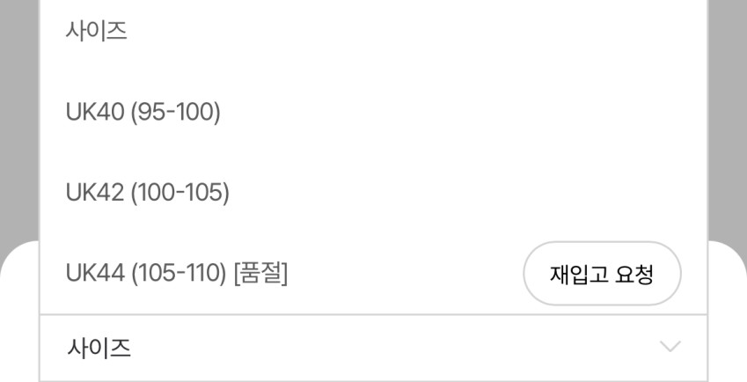The width and height of the screenshot is (747, 382).
Task: Select the UK40 (95-100) size option
Action: tap(373, 112)
